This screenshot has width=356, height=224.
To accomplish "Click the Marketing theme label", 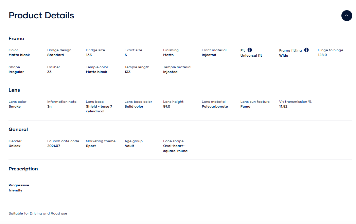I will click(x=101, y=141).
